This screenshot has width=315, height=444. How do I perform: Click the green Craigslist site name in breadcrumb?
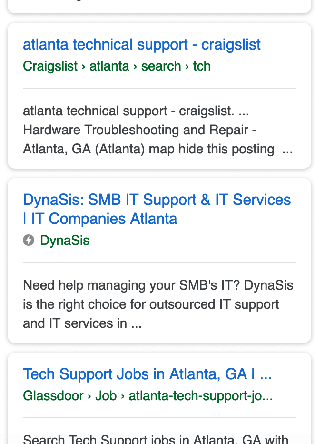[50, 66]
